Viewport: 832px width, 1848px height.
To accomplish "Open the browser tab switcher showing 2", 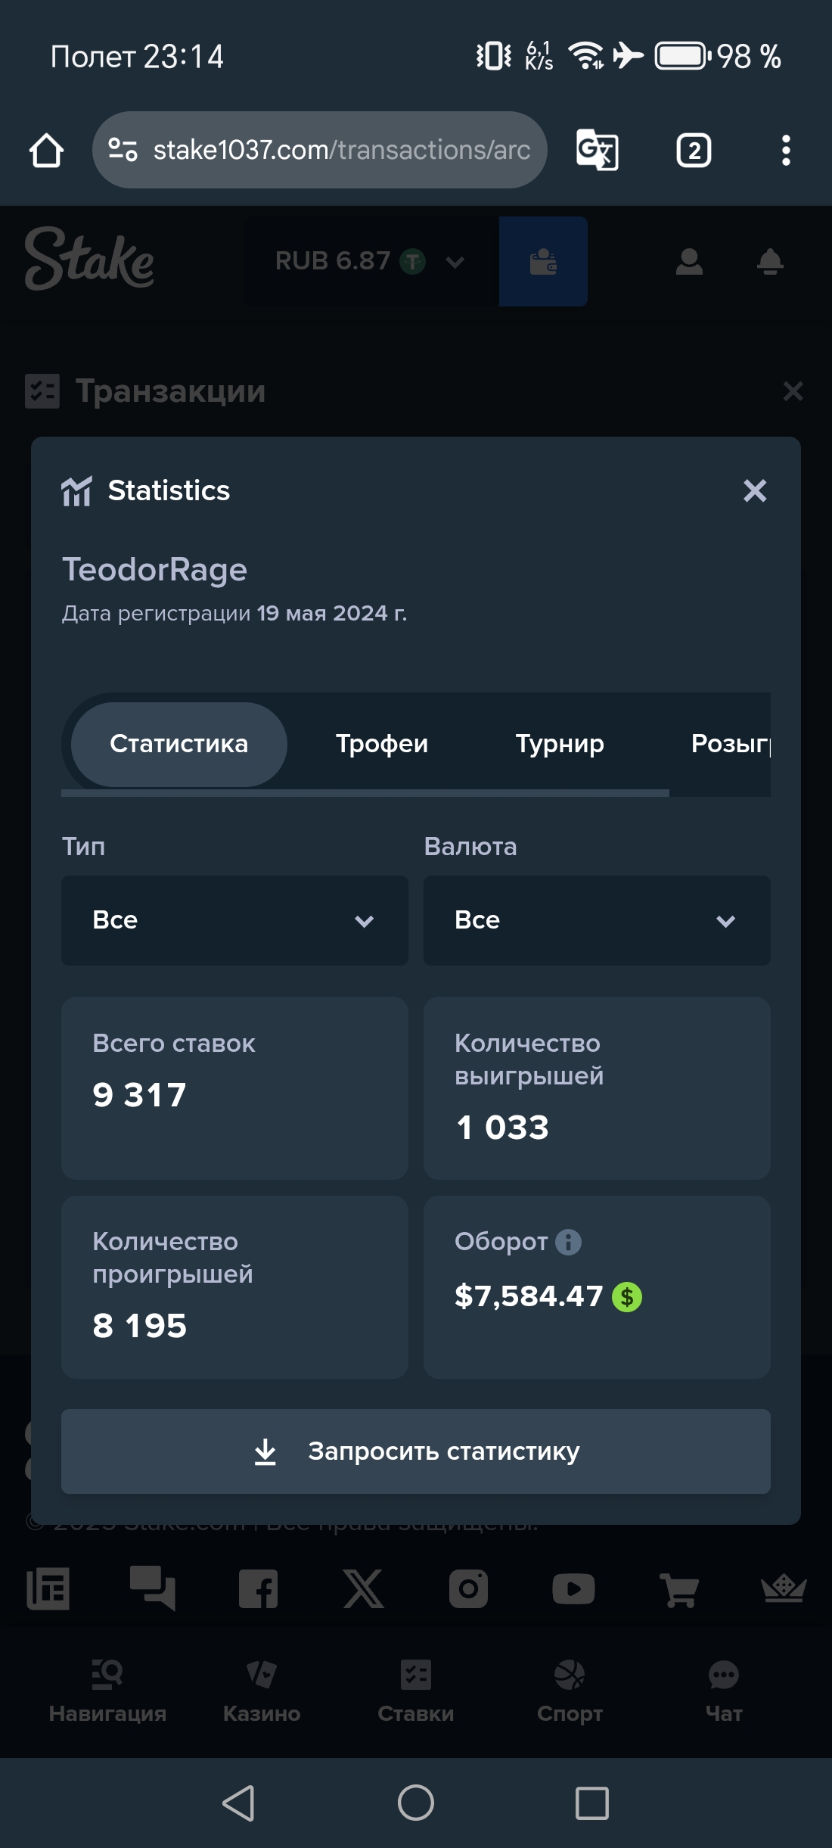I will point(693,151).
